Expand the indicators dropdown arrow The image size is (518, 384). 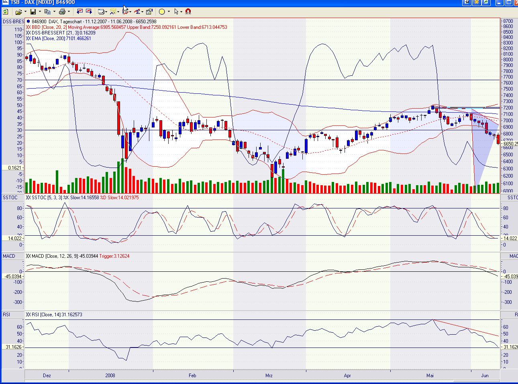[x=119, y=12]
